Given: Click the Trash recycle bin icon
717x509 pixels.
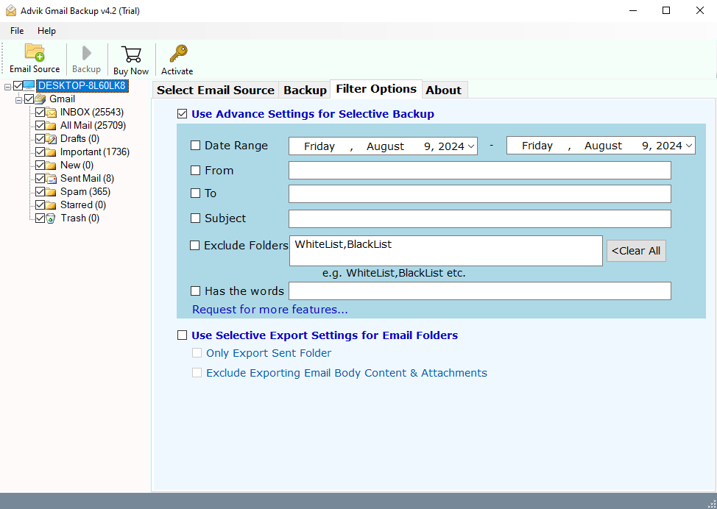Looking at the screenshot, I should tap(52, 218).
